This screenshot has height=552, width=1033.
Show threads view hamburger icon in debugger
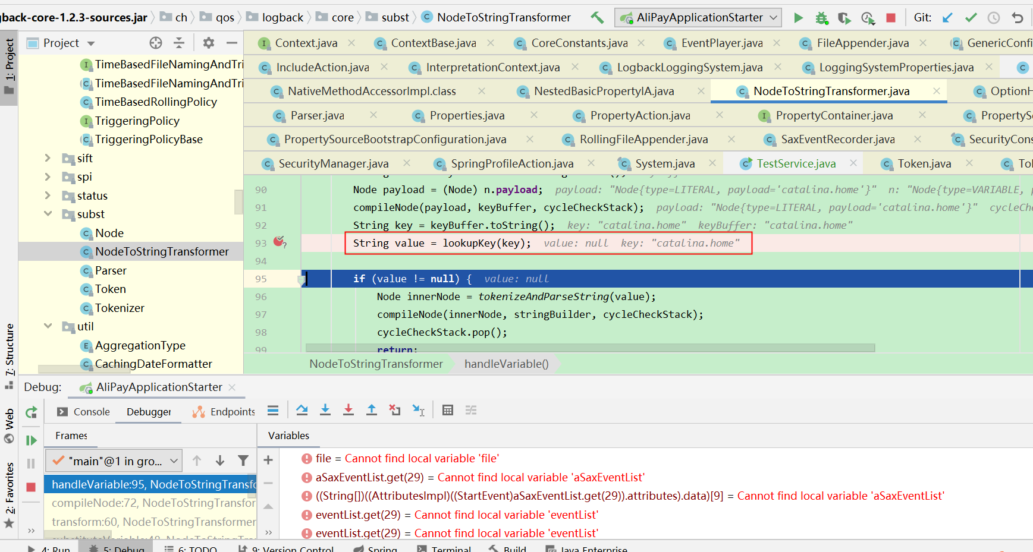(273, 410)
